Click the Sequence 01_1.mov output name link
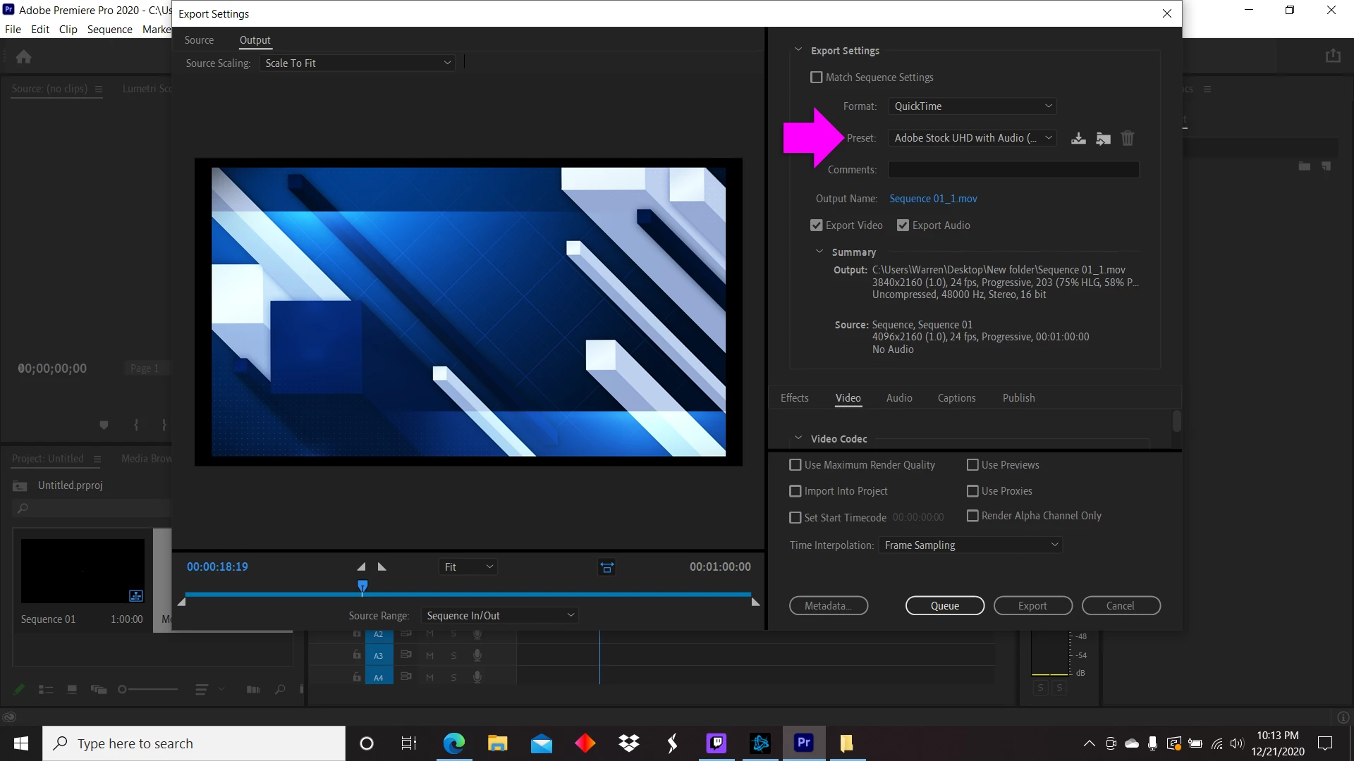This screenshot has width=1354, height=761. (933, 199)
